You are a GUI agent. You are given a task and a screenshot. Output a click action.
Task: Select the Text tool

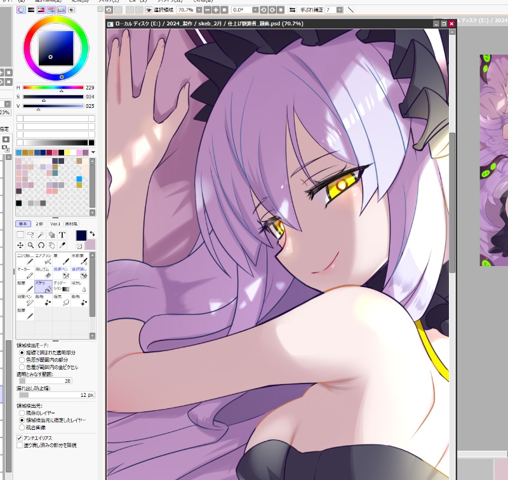pyautogui.click(x=62, y=235)
